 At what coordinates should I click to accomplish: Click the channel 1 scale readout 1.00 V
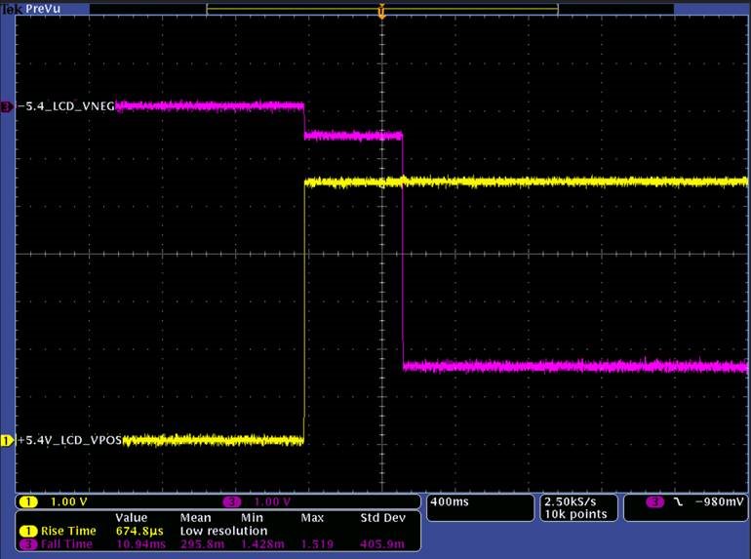click(68, 502)
